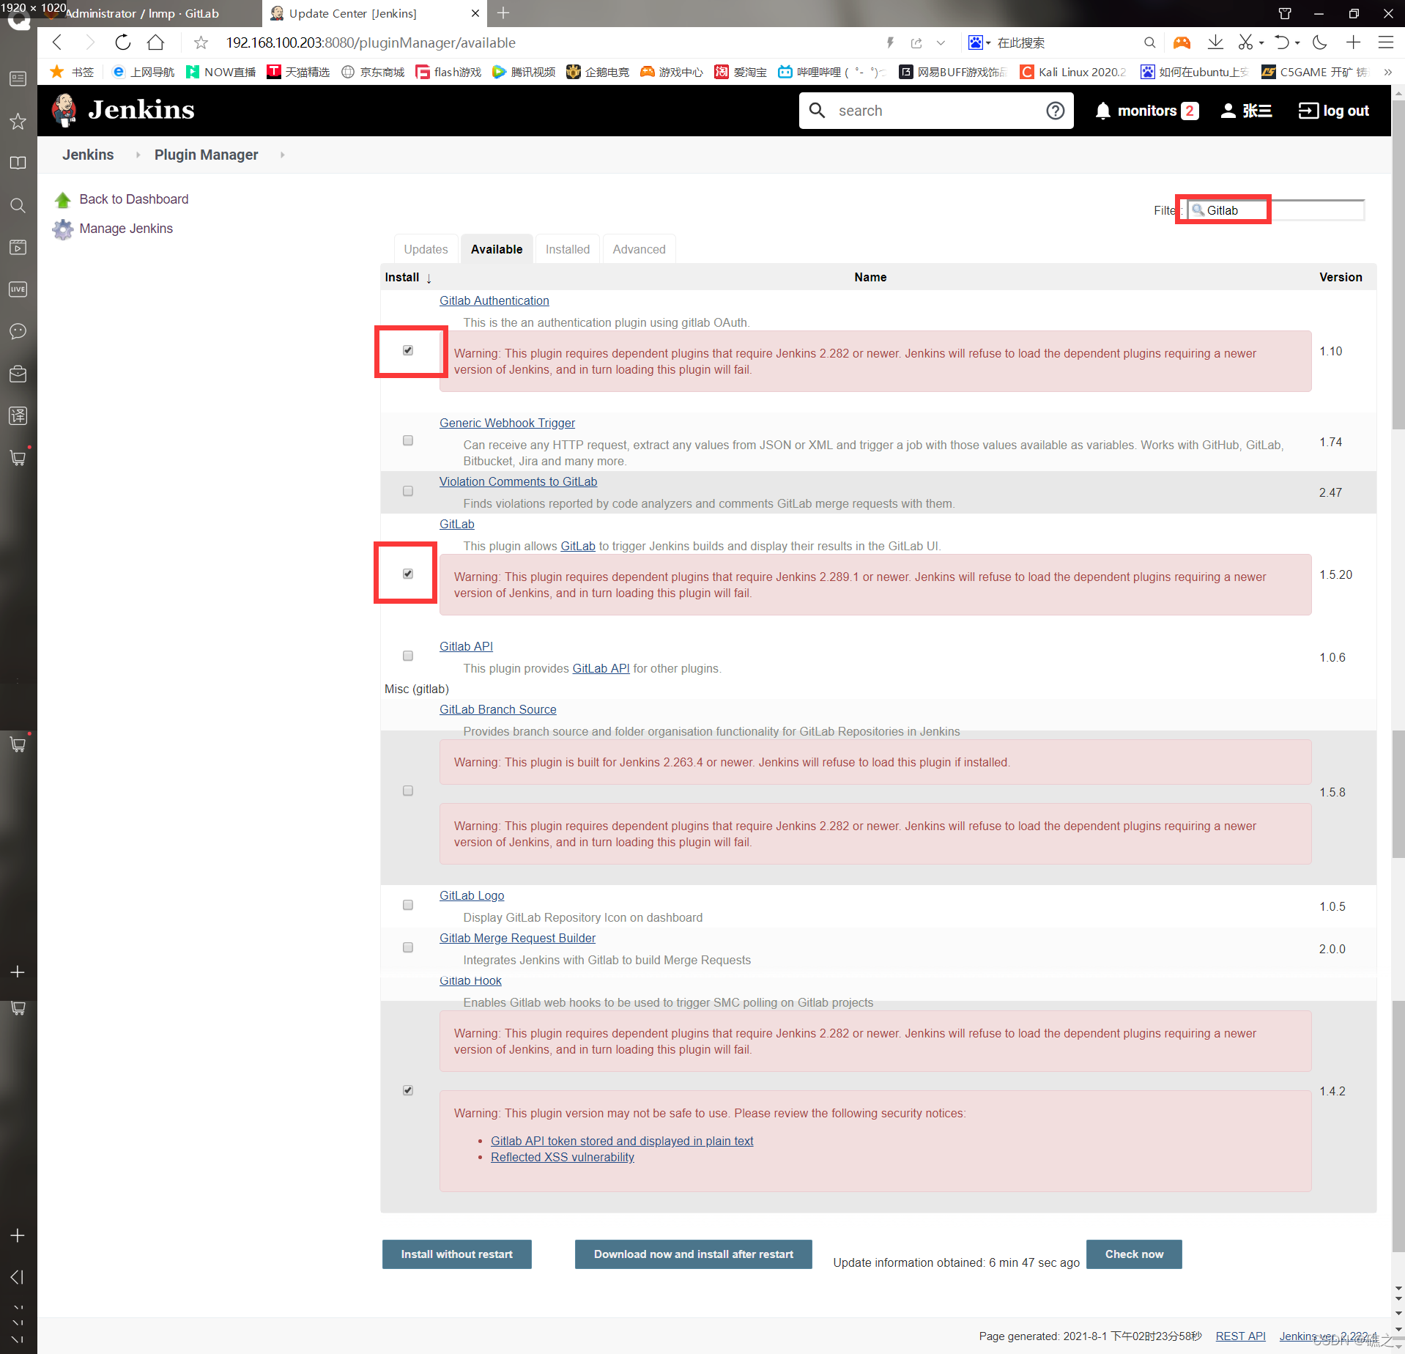Open the address bar dropdown chevron
1405x1354 pixels.
click(x=941, y=42)
